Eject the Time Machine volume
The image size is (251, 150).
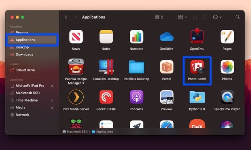pyautogui.click(x=52, y=100)
